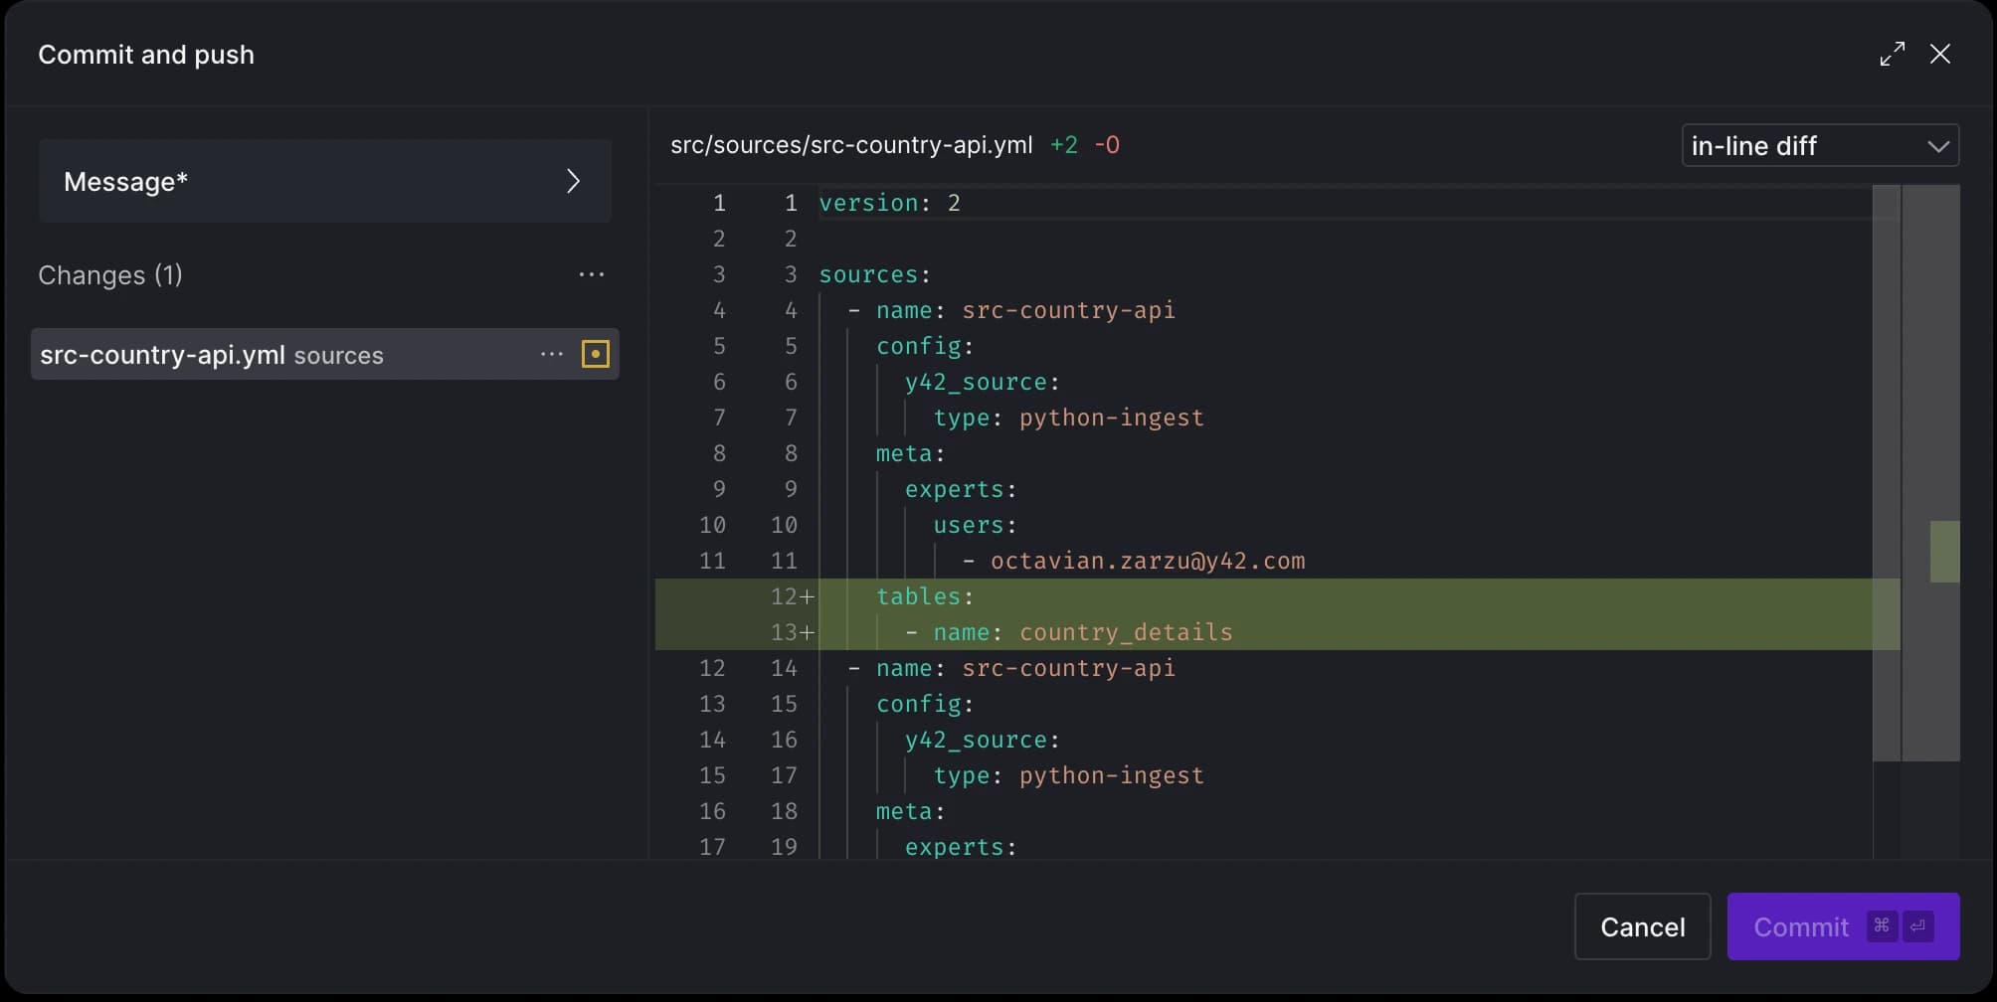
Task: Expand the dialog to fullscreen
Action: pyautogui.click(x=1892, y=54)
